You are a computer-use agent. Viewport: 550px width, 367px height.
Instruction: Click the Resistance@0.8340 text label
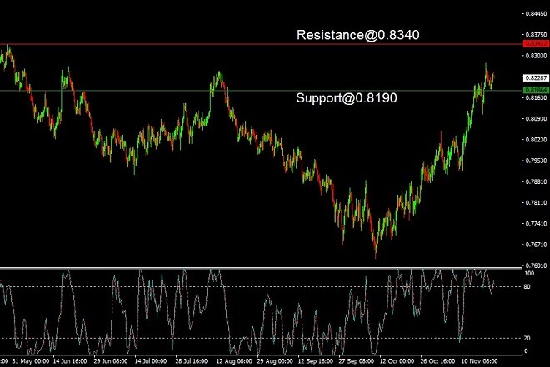357,35
